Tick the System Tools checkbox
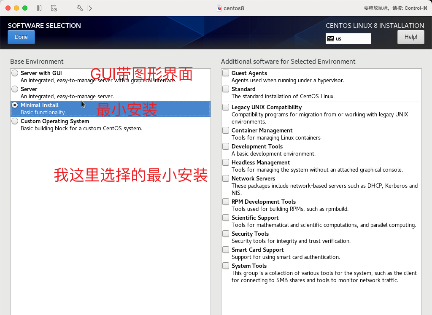The height and width of the screenshot is (315, 432). [226, 265]
